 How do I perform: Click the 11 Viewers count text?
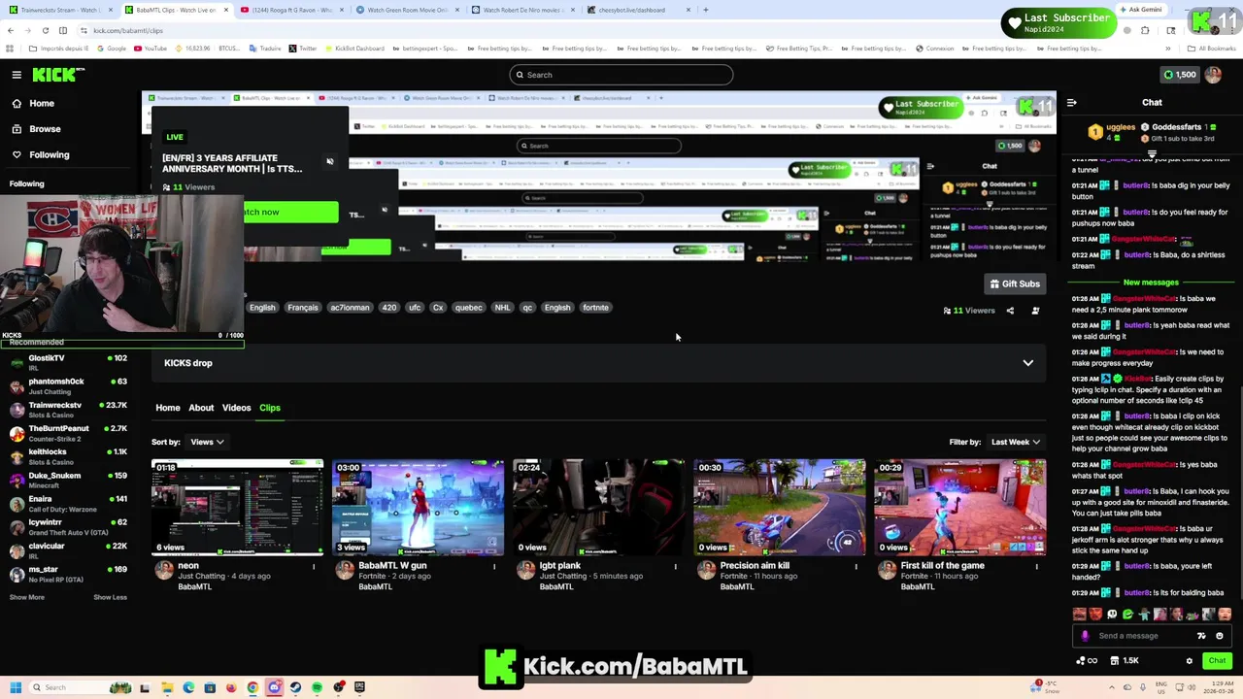tap(973, 311)
